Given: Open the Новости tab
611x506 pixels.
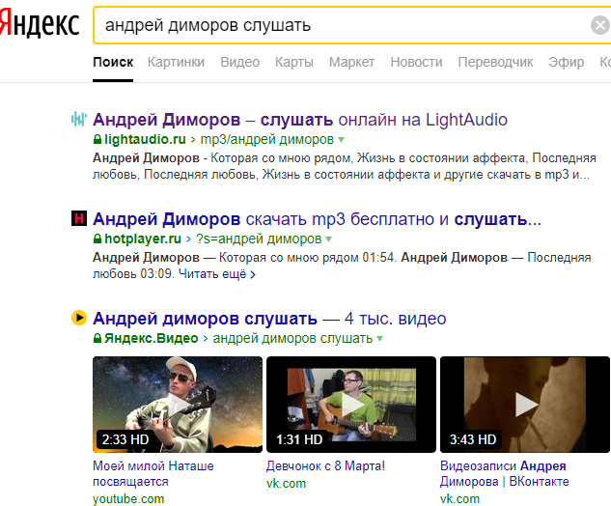Looking at the screenshot, I should click(416, 62).
